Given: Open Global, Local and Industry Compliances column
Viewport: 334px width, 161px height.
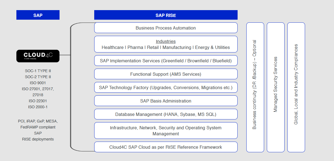Looking at the screenshot, I should pyautogui.click(x=296, y=87).
